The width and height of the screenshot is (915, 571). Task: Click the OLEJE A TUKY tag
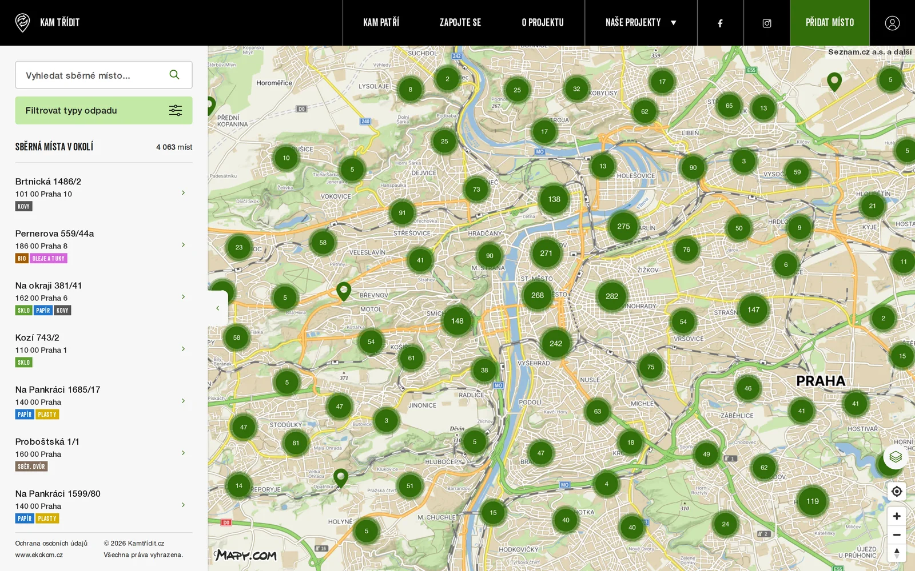pos(49,259)
